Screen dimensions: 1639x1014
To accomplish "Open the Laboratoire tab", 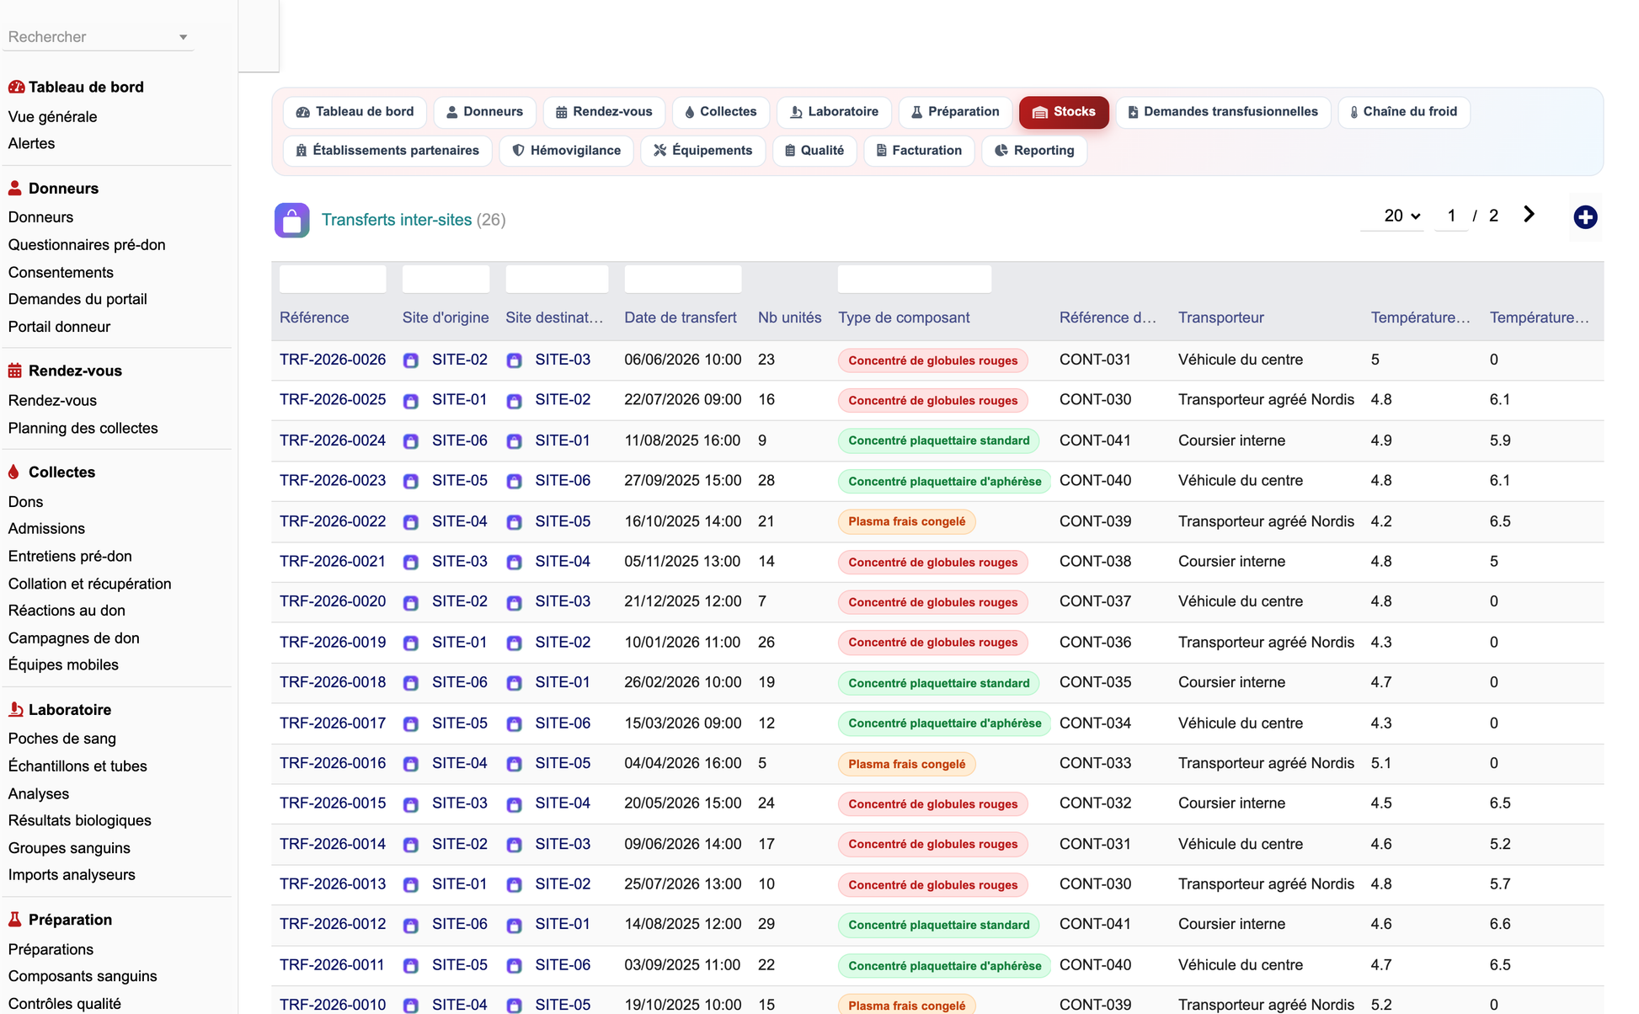I will pos(834,112).
